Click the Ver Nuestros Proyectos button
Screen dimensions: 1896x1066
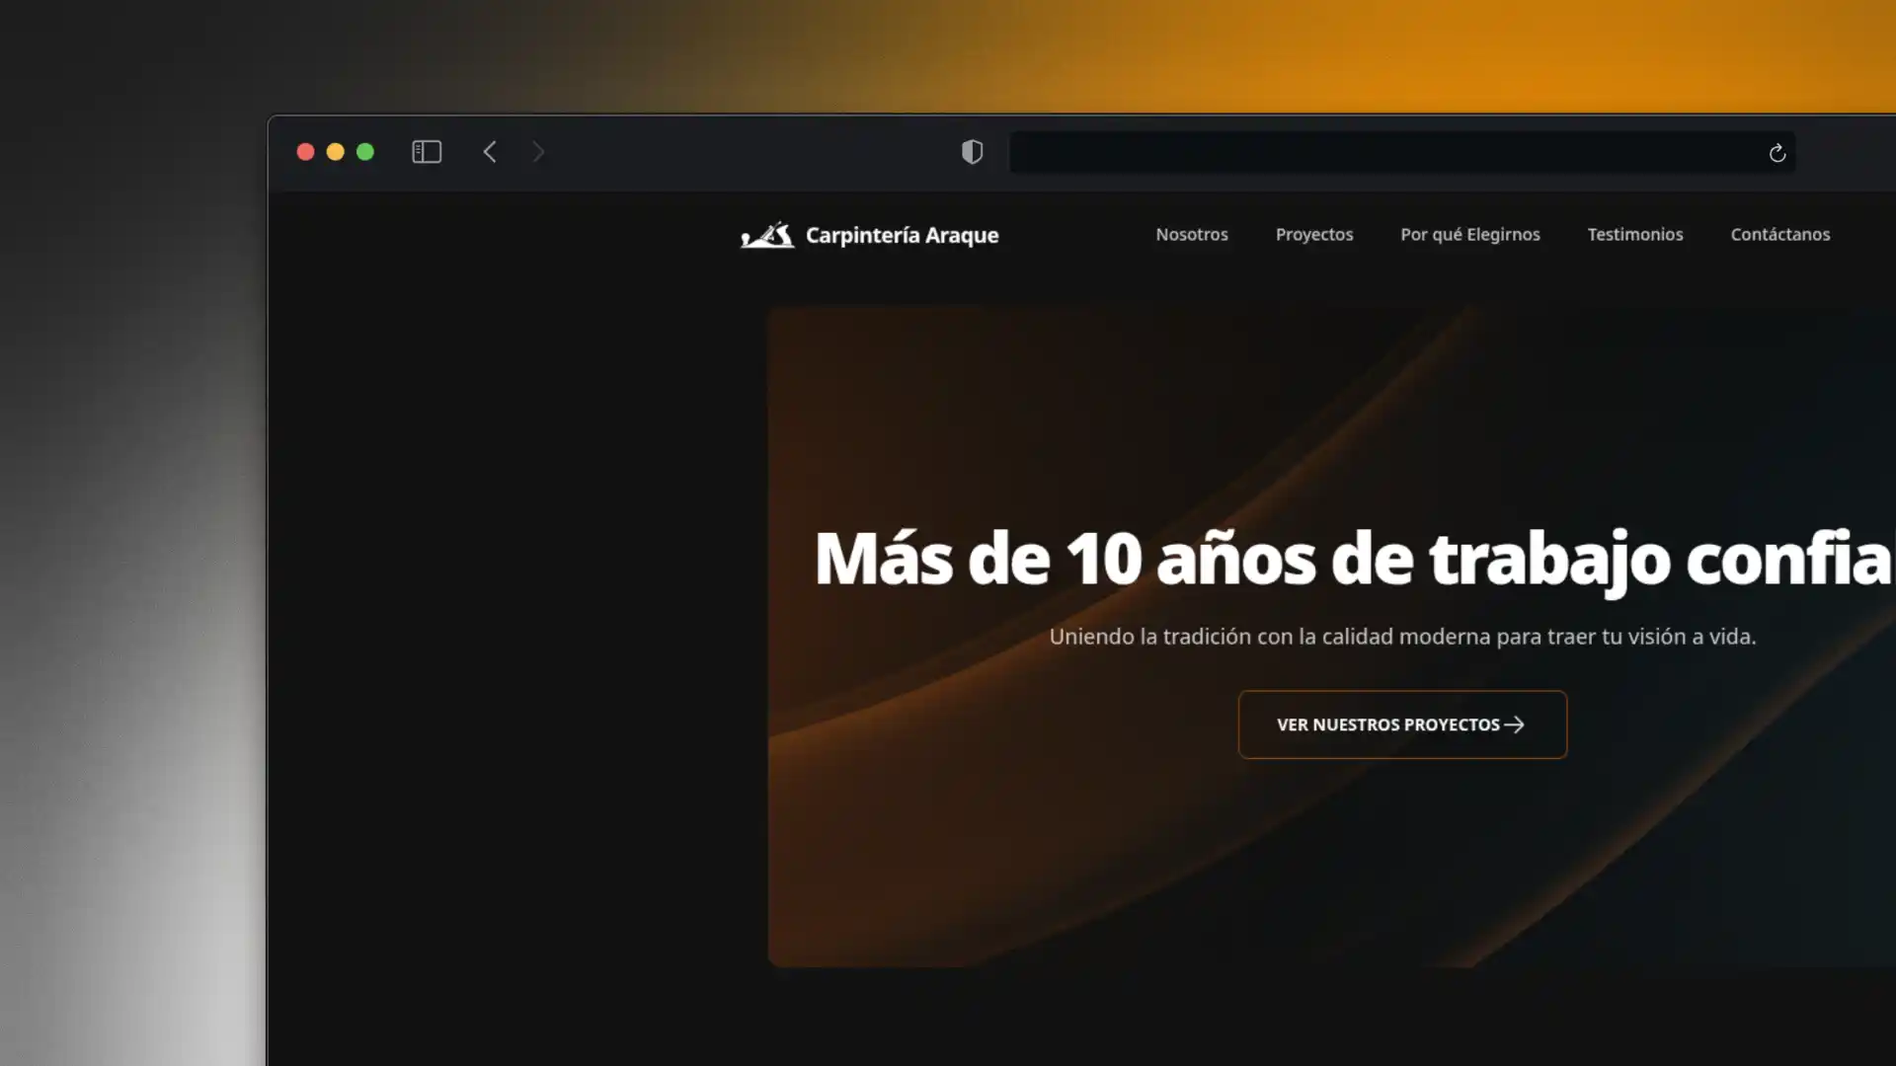click(x=1402, y=724)
